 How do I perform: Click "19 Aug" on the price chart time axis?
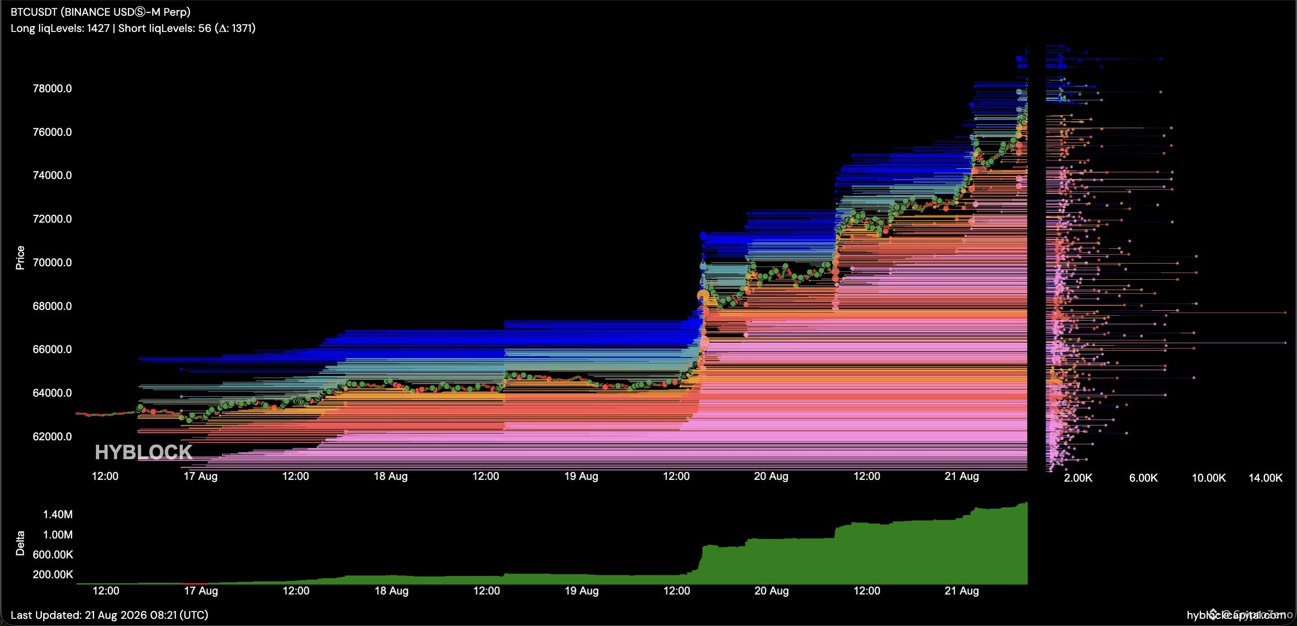coord(581,476)
